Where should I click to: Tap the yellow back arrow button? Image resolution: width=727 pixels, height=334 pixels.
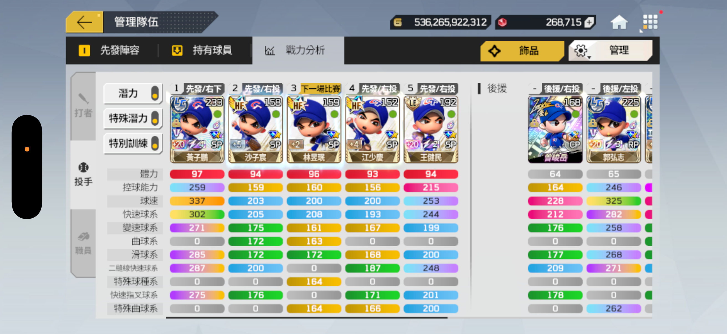(85, 22)
